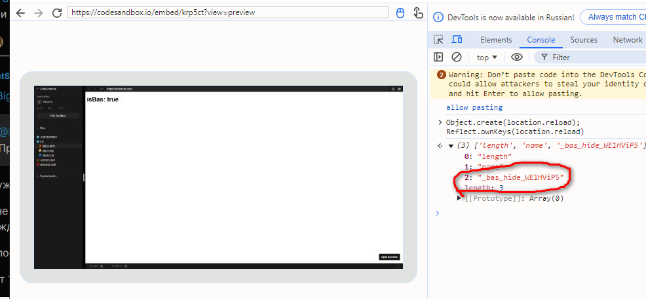Screen dimensions: 646x299
Task: Click the Always match Chrome language button
Action: click(x=616, y=17)
